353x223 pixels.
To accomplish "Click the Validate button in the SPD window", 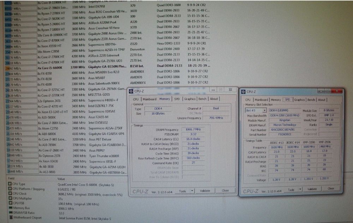I will (x=312, y=189).
